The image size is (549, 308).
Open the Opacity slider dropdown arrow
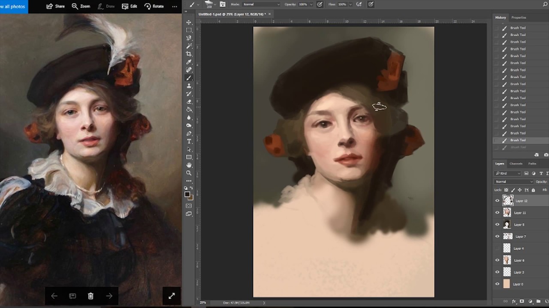(311, 4)
